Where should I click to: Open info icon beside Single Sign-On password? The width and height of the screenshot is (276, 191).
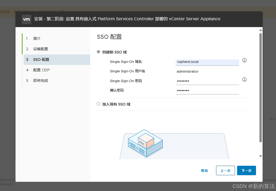[244, 79]
